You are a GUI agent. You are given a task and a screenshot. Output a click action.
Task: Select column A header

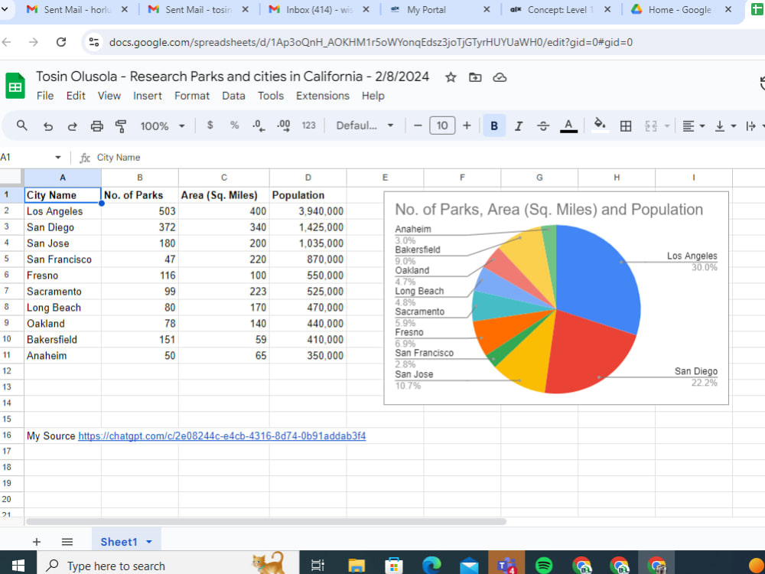pyautogui.click(x=63, y=178)
